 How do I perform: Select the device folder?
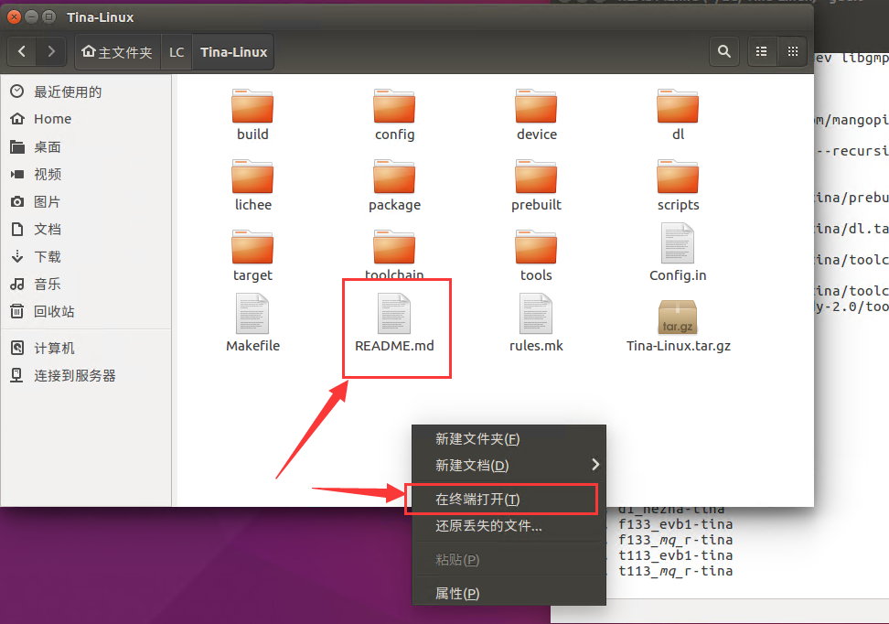(x=536, y=115)
